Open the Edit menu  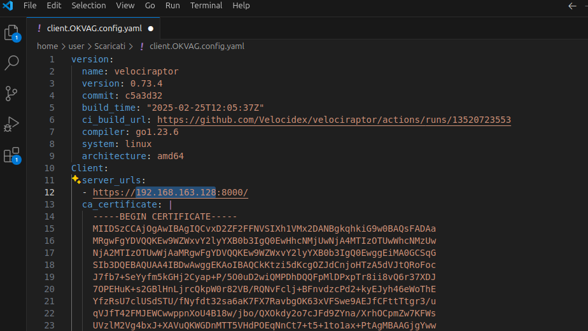coord(54,6)
